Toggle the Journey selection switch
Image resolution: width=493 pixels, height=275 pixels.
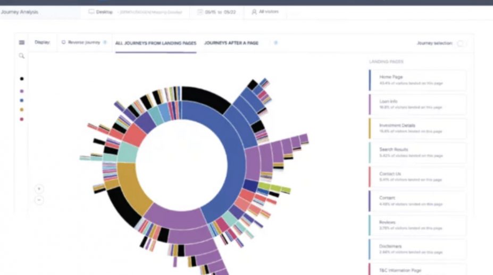tap(461, 44)
